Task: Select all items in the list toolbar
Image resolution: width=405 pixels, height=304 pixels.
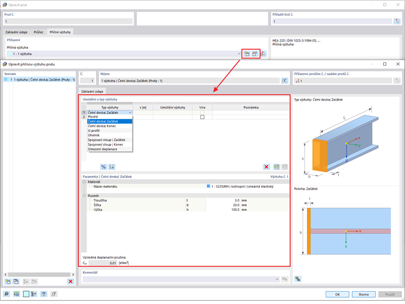Action: [x=26, y=282]
